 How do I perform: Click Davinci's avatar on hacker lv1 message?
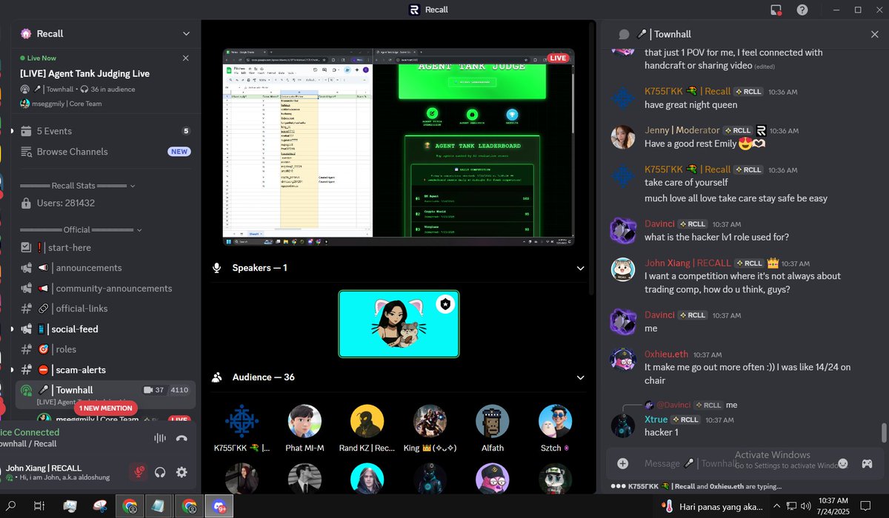[x=623, y=230]
